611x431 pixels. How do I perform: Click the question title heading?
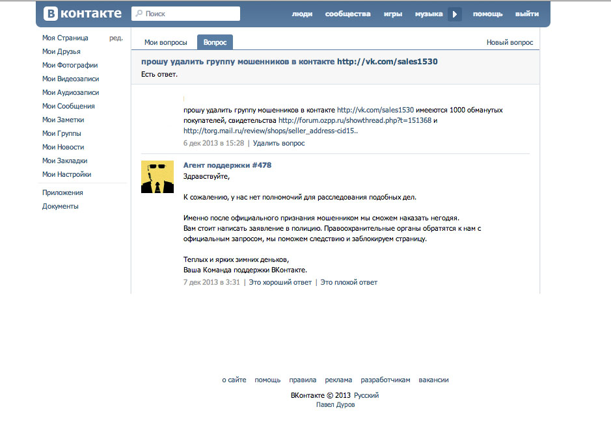pos(289,62)
